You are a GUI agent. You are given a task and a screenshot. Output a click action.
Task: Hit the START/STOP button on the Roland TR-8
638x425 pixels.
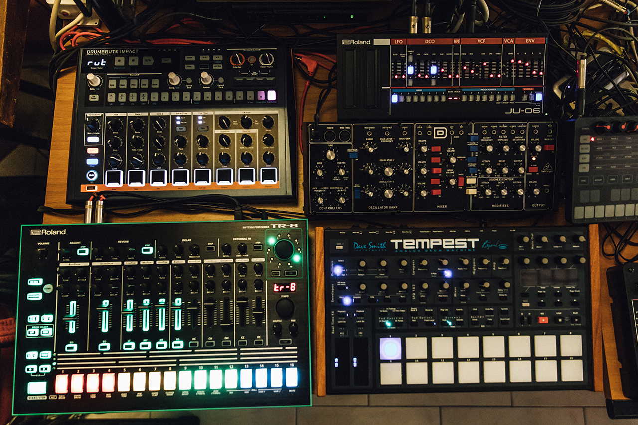pos(36,388)
